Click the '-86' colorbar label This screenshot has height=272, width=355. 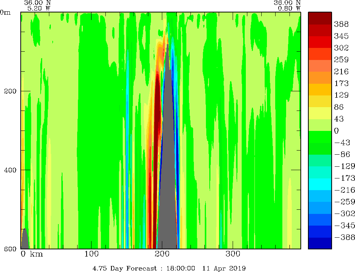click(x=342, y=154)
